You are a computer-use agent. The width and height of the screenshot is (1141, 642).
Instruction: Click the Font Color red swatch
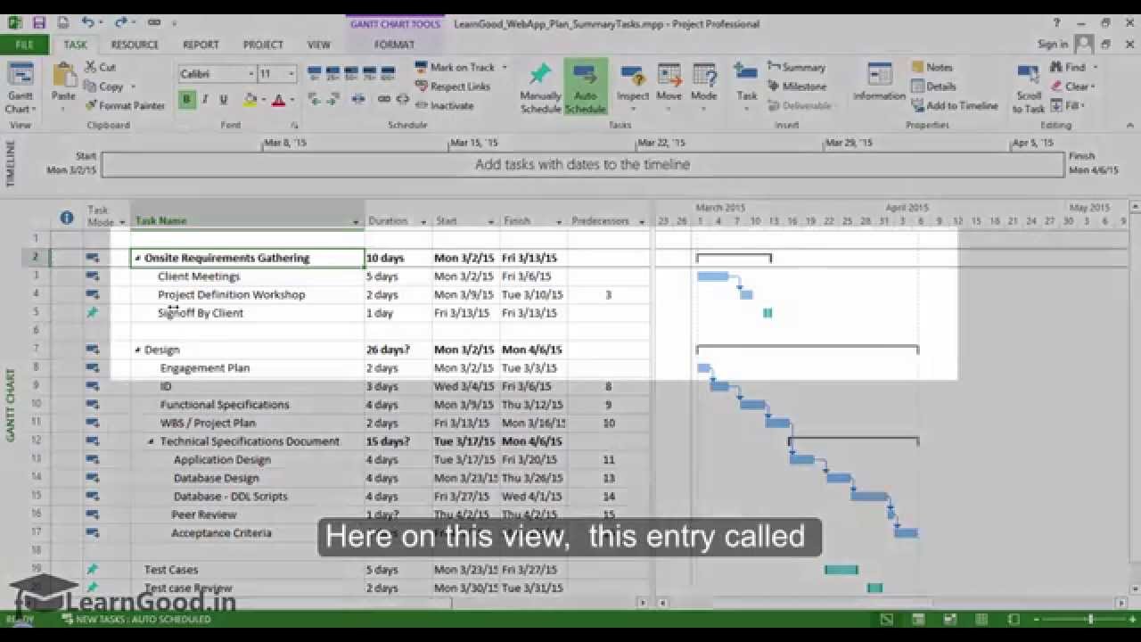click(279, 100)
